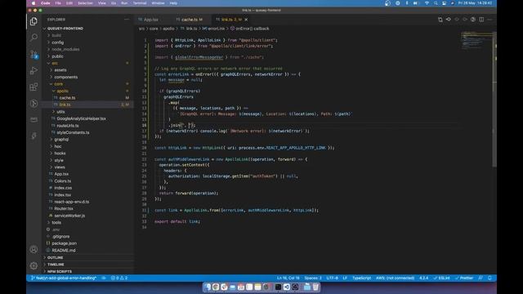Open the File menu
The width and height of the screenshot is (523, 294).
click(58, 3)
